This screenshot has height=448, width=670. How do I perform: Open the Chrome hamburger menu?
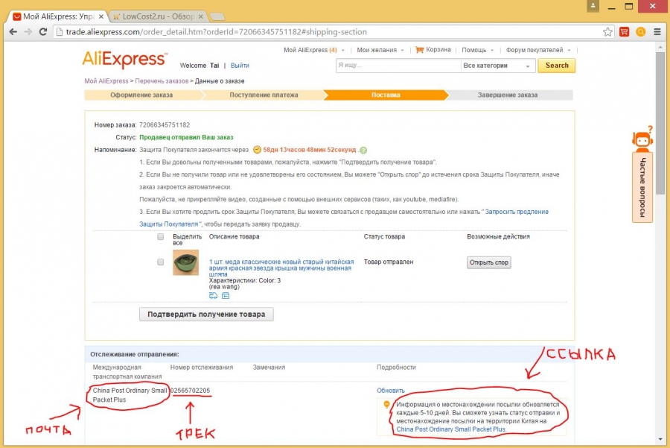click(657, 31)
